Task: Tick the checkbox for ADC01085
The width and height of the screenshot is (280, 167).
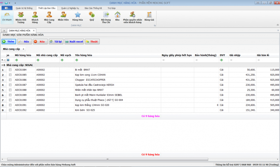Action: [x=10, y=75]
